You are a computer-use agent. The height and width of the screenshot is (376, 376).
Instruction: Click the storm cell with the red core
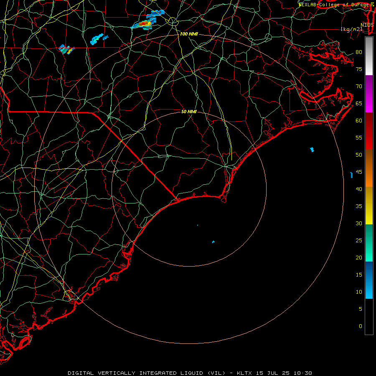click(x=144, y=23)
